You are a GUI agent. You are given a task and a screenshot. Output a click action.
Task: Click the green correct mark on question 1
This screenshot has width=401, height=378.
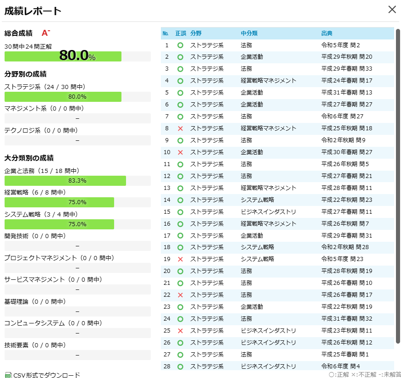pos(181,45)
